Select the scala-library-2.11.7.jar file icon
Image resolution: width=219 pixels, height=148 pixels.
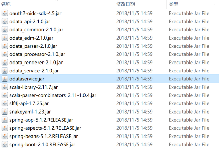[5, 87]
